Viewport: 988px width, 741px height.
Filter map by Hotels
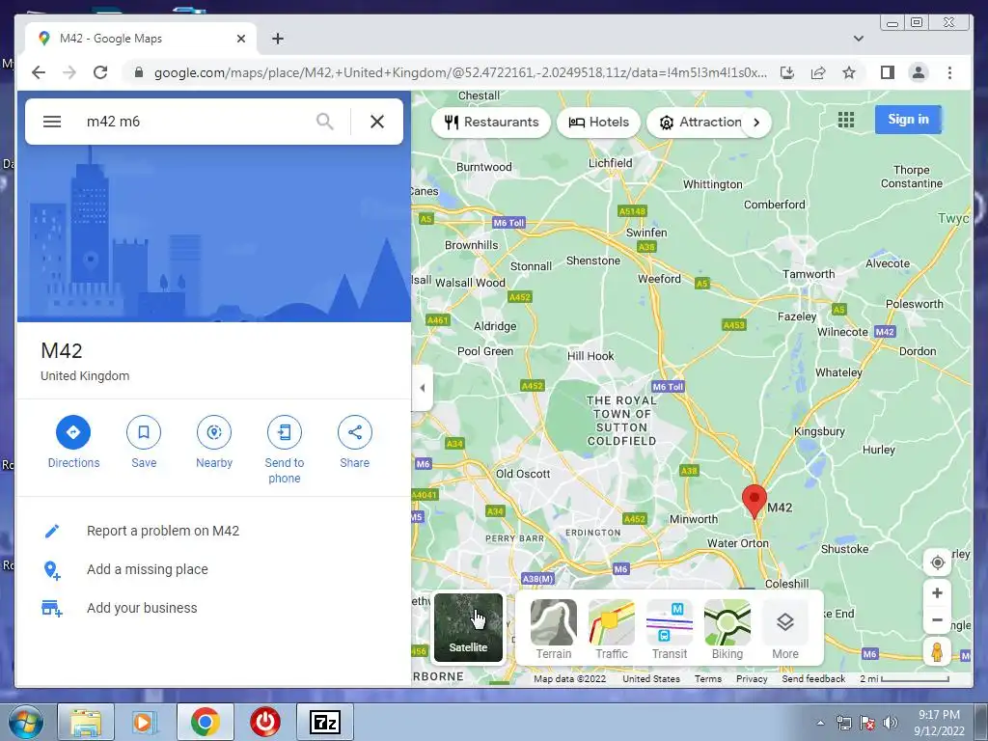tap(598, 123)
